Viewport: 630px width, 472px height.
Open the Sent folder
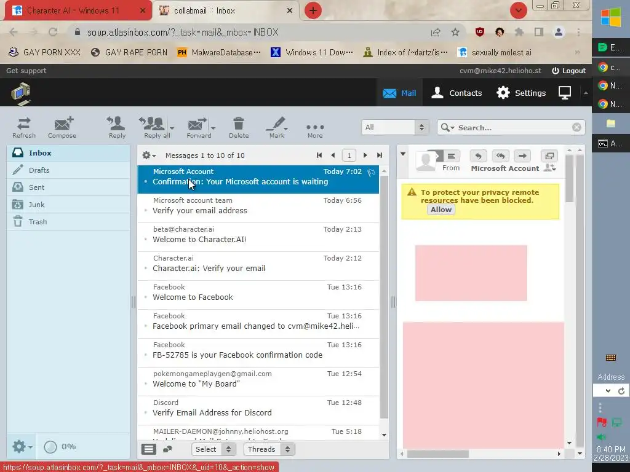tap(68, 187)
